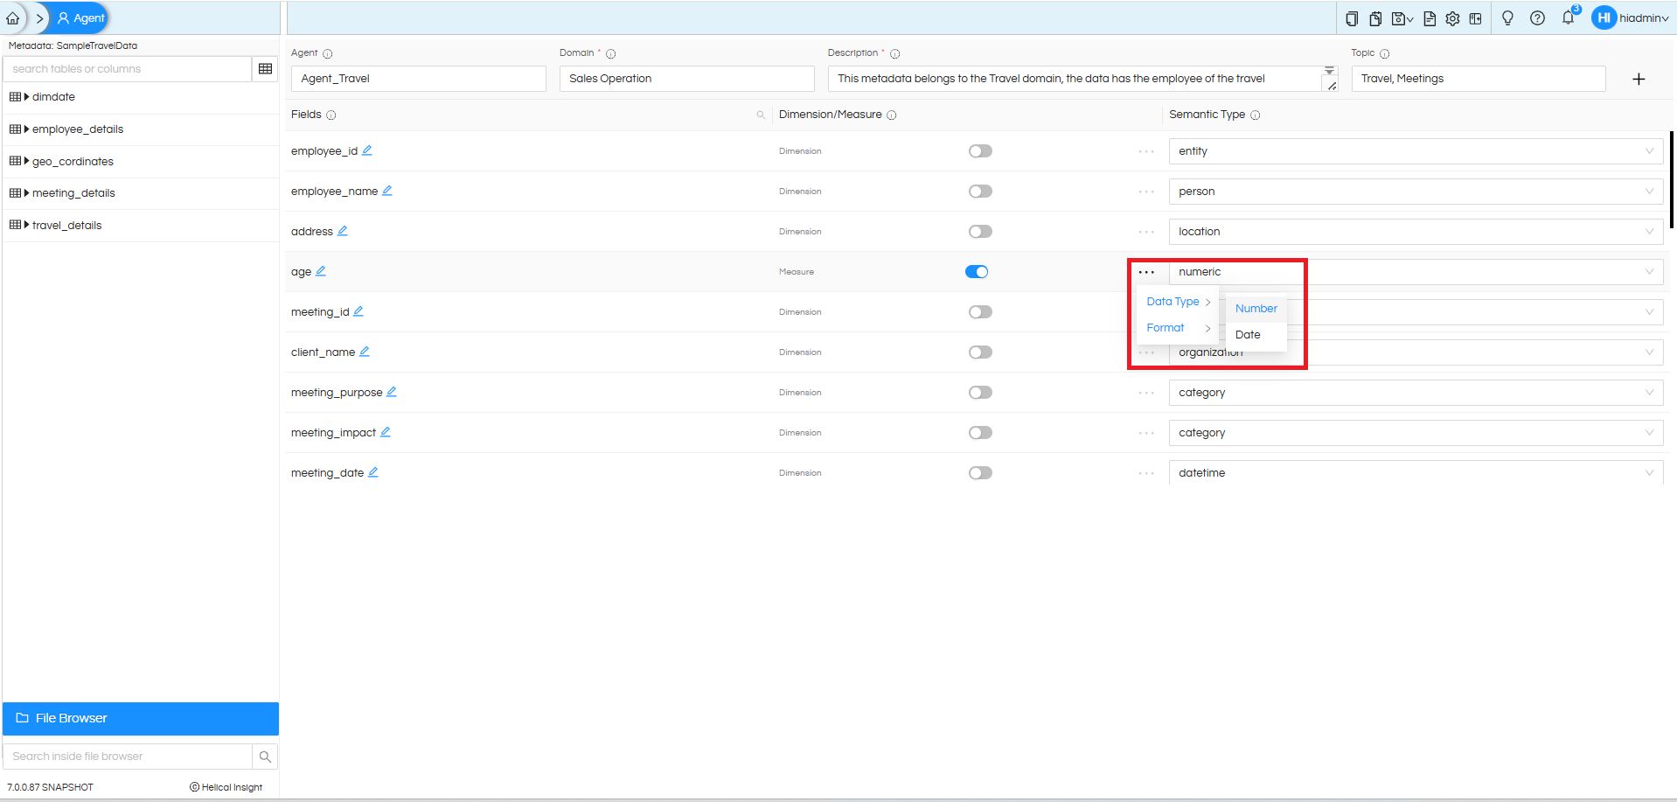Image resolution: width=1677 pixels, height=802 pixels.
Task: Click Search inside file browser field
Action: [128, 757]
